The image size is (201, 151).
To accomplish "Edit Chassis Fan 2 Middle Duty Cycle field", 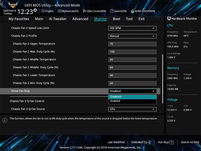I will coord(132,68).
